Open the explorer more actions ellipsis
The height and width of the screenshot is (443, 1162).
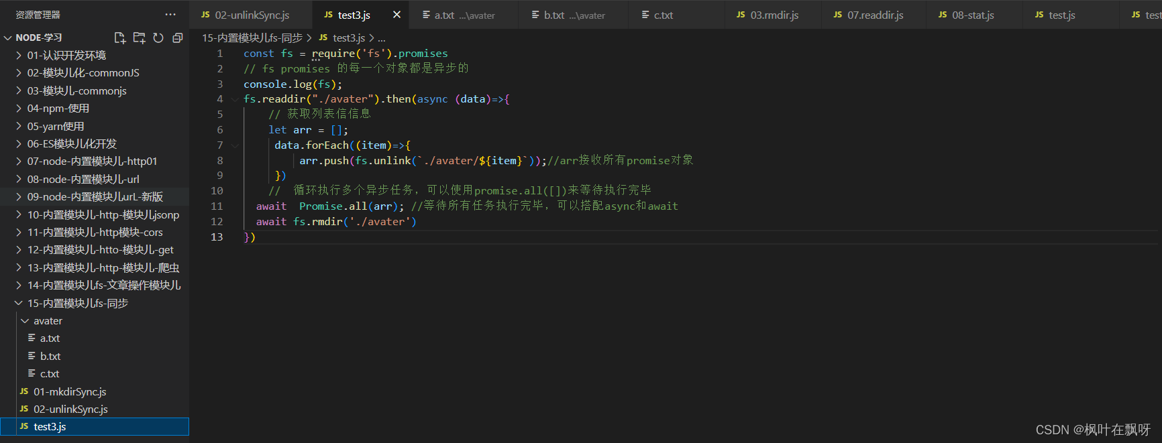click(170, 14)
